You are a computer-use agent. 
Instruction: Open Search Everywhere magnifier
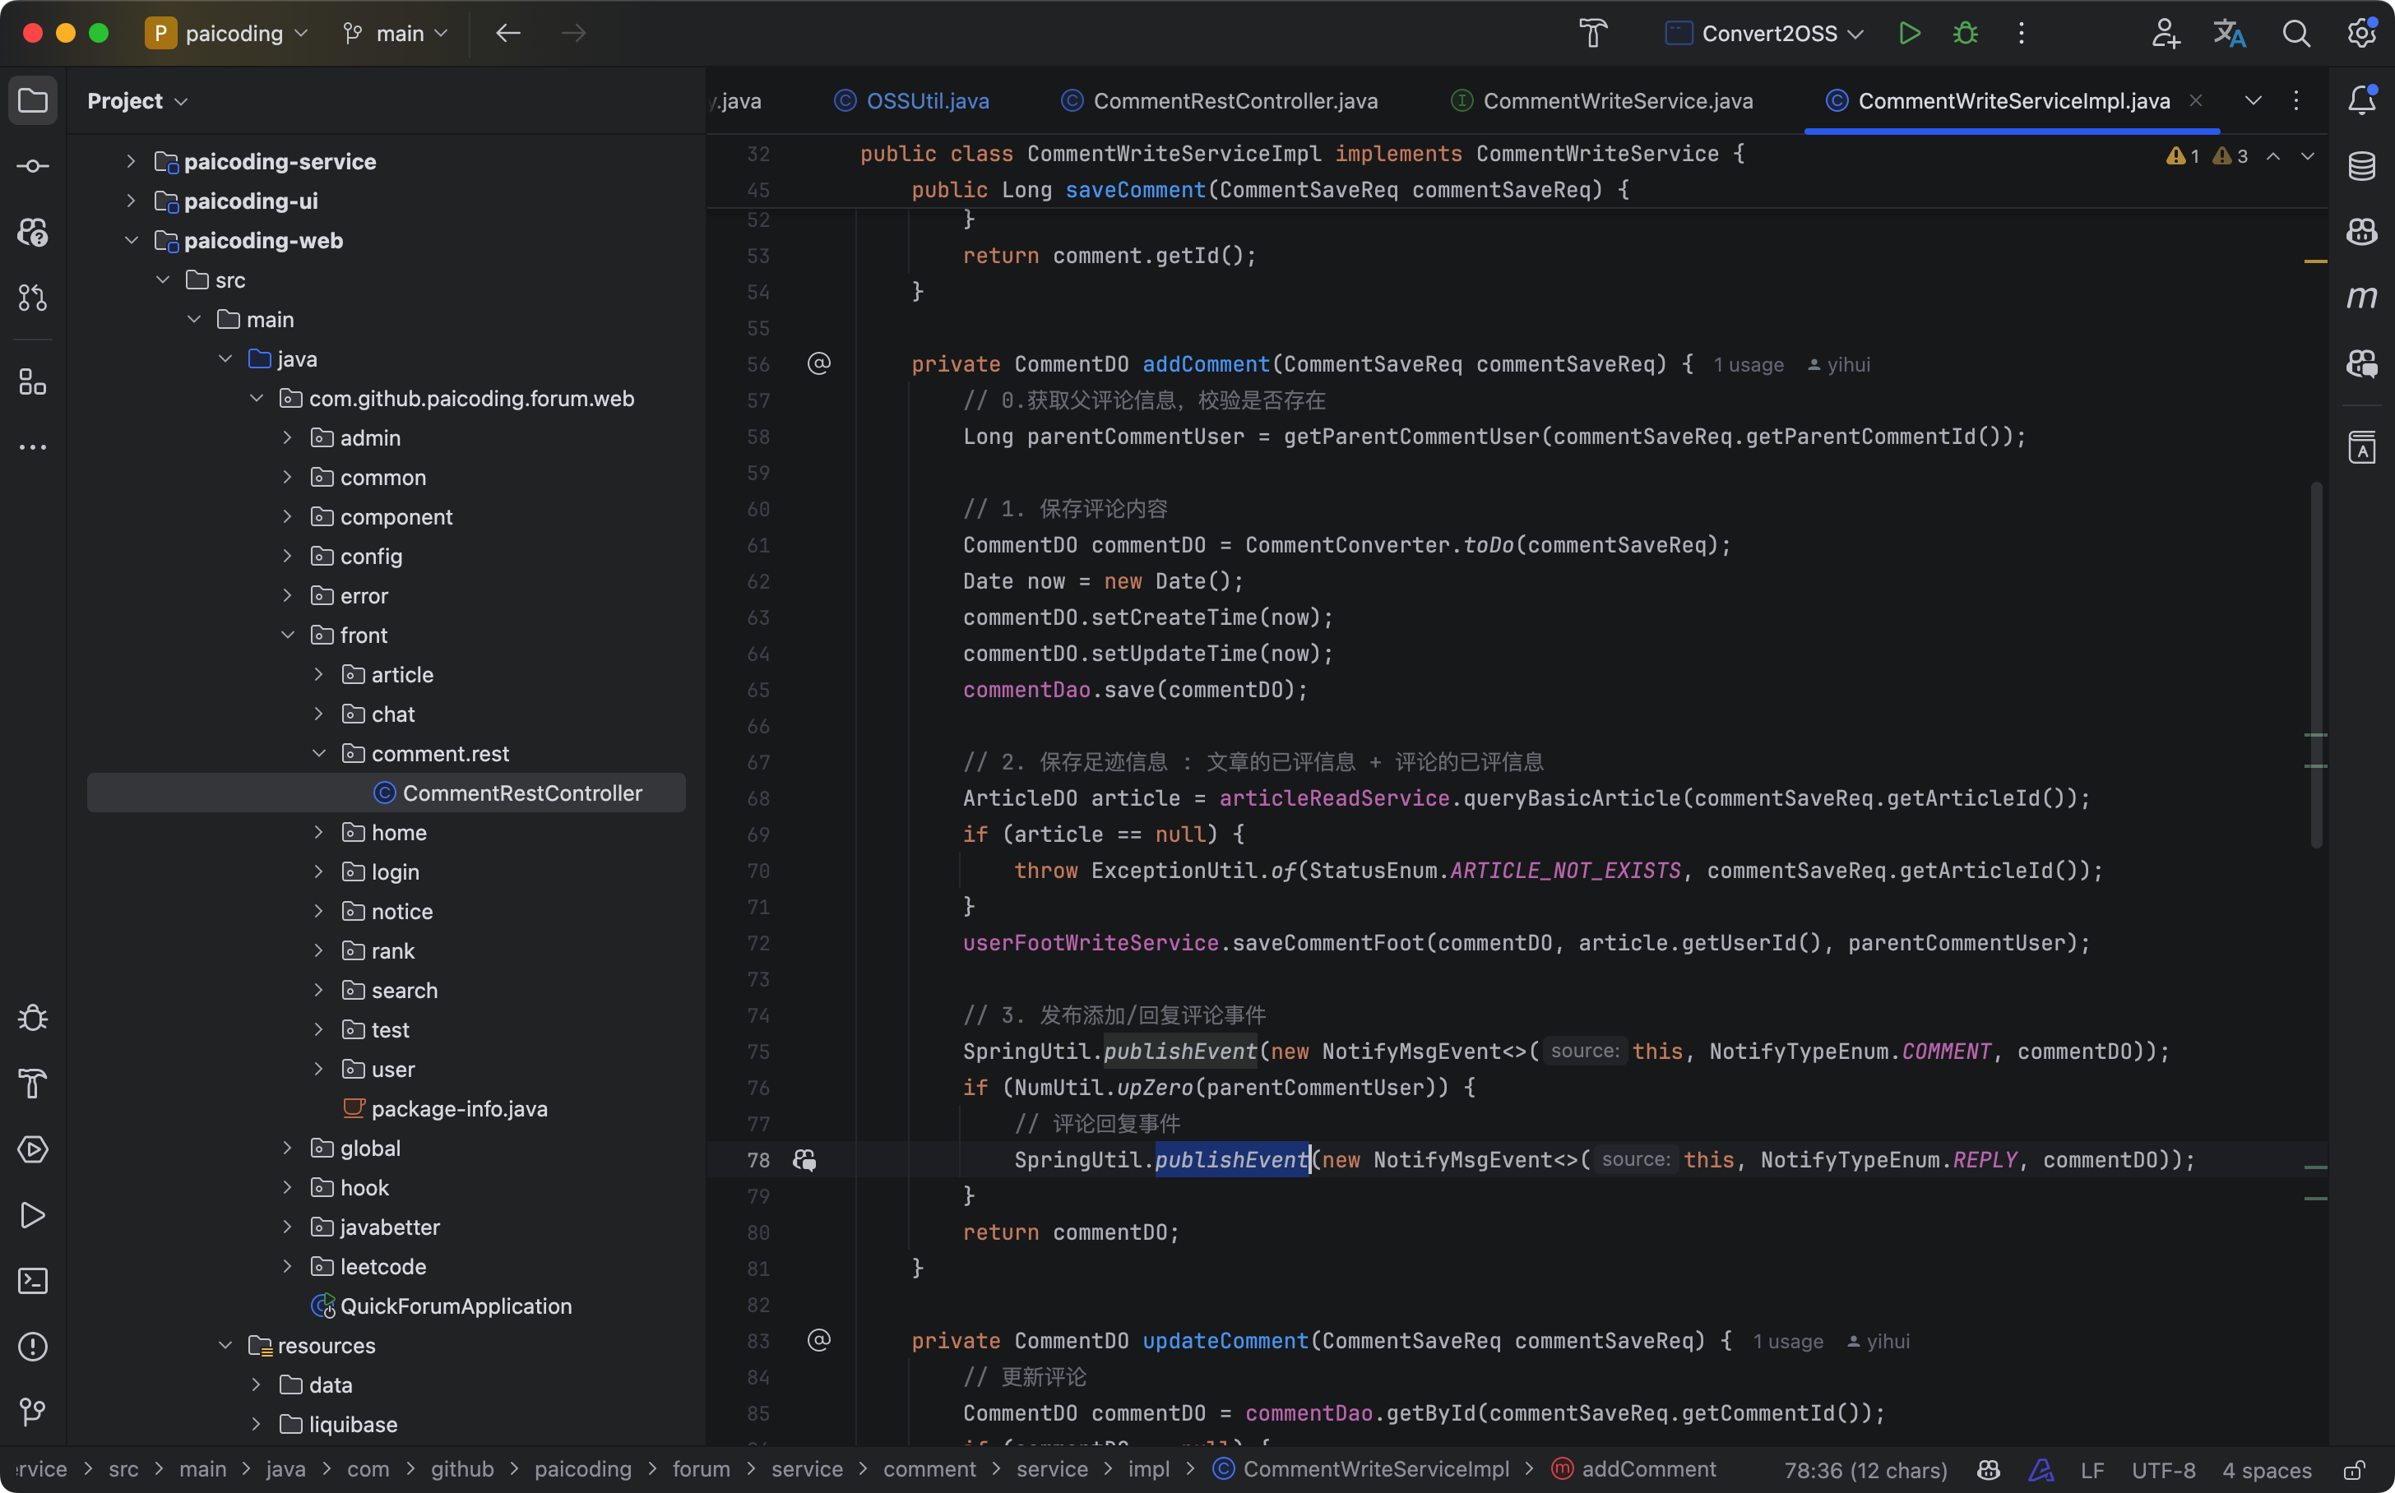click(2296, 34)
